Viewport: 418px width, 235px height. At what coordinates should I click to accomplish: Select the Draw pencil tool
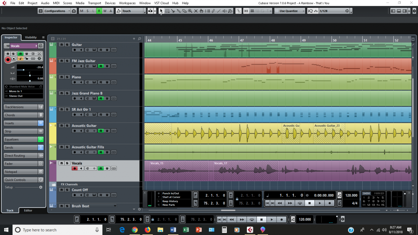click(213, 11)
